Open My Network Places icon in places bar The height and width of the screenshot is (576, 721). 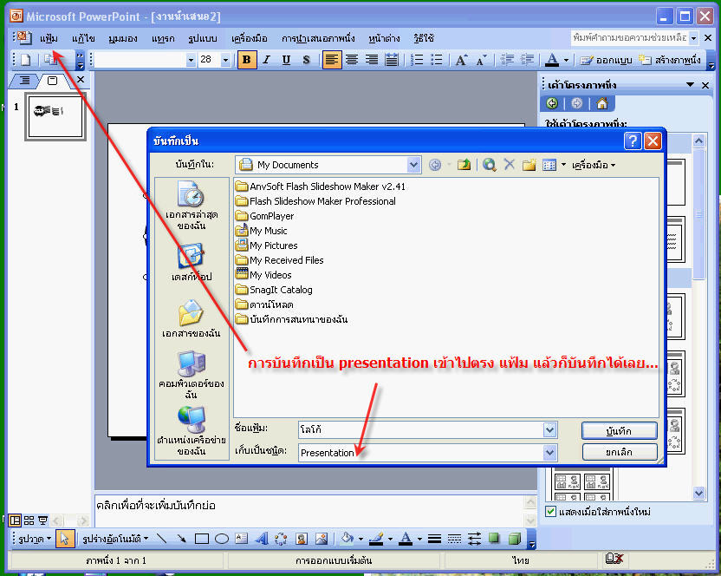(x=192, y=431)
